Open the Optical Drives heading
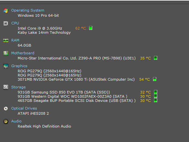Viewport: 189px width, 142px height. 24,108
